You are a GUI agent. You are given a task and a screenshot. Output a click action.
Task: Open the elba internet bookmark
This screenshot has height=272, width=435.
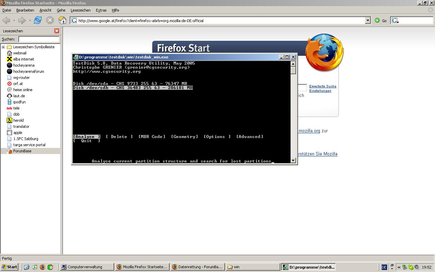[23, 59]
